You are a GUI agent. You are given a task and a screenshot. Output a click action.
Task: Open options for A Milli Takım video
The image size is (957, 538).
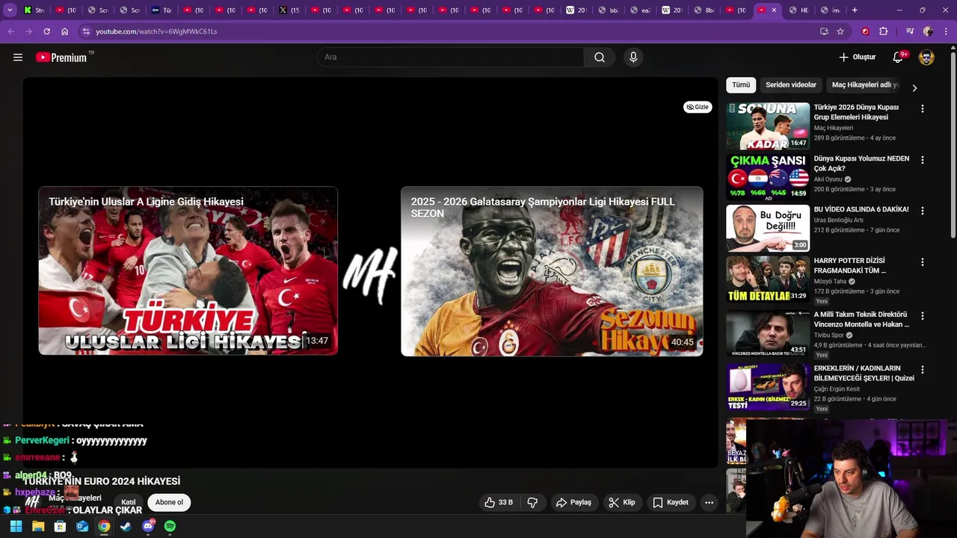pos(922,316)
